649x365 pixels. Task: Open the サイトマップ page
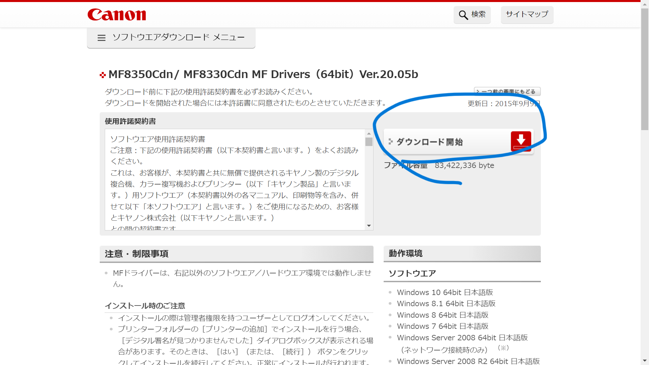point(527,15)
